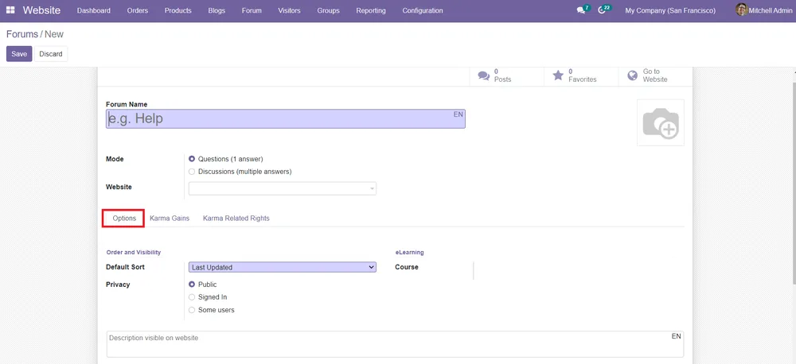Open the Reporting menu
Screen dimensions: 796x364
371,10
